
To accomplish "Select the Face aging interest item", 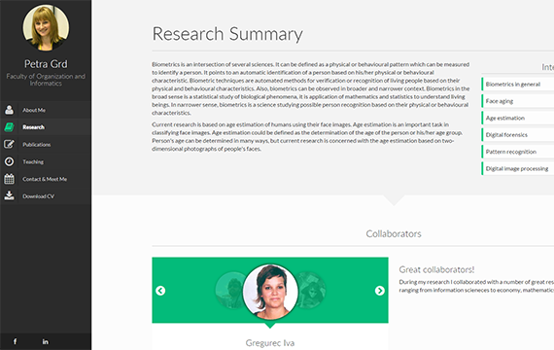I will [518, 101].
